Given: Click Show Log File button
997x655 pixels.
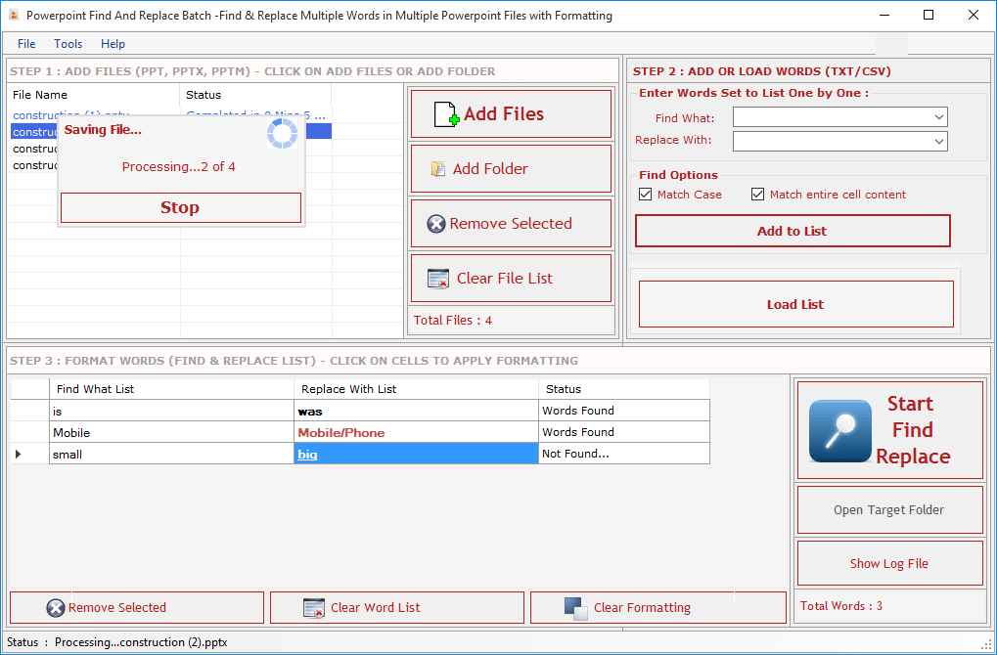Looking at the screenshot, I should point(889,563).
